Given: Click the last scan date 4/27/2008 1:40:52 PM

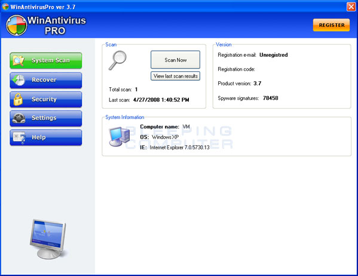Looking at the screenshot, I should (161, 100).
